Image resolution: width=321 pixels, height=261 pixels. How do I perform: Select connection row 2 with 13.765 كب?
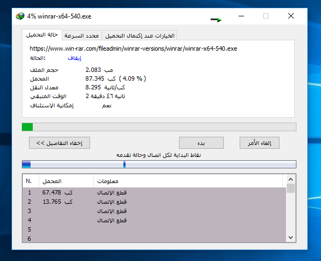click(x=154, y=202)
